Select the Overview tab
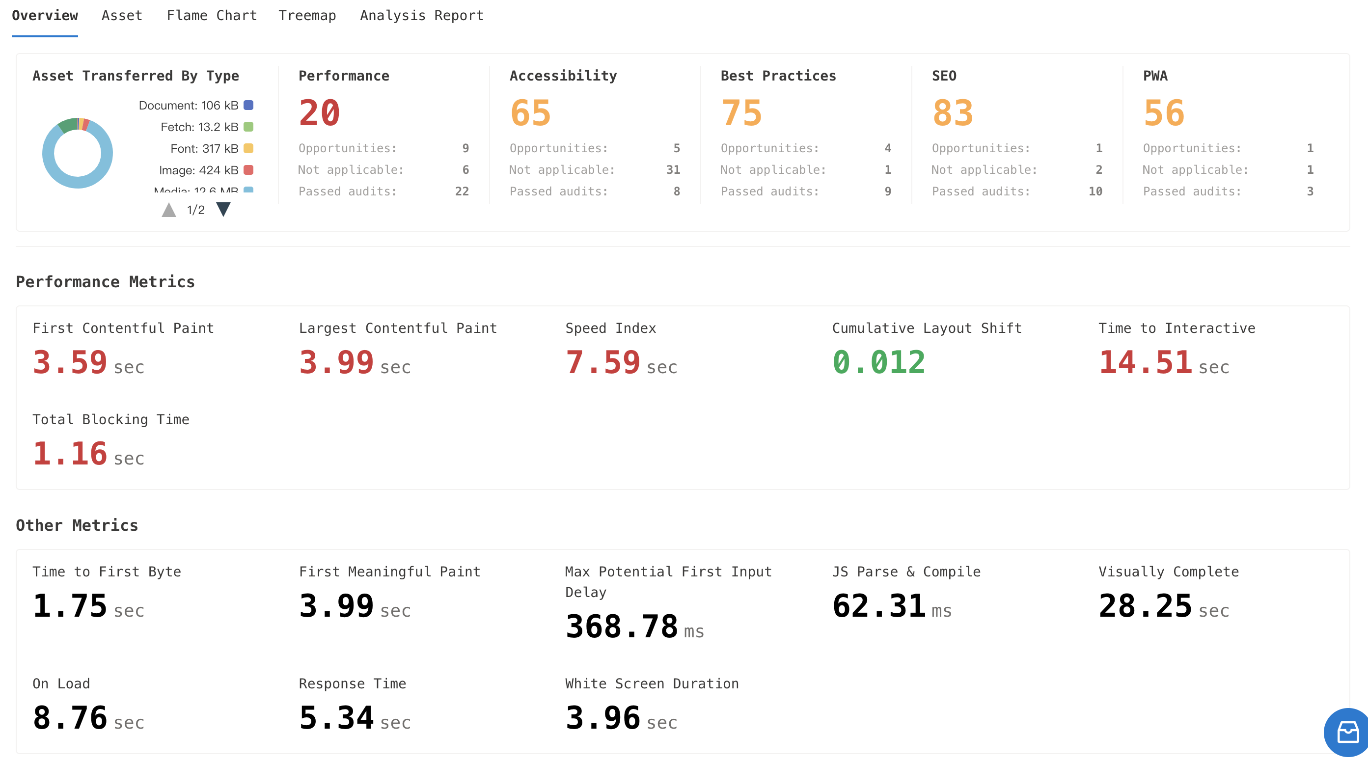1368x763 pixels. (45, 15)
